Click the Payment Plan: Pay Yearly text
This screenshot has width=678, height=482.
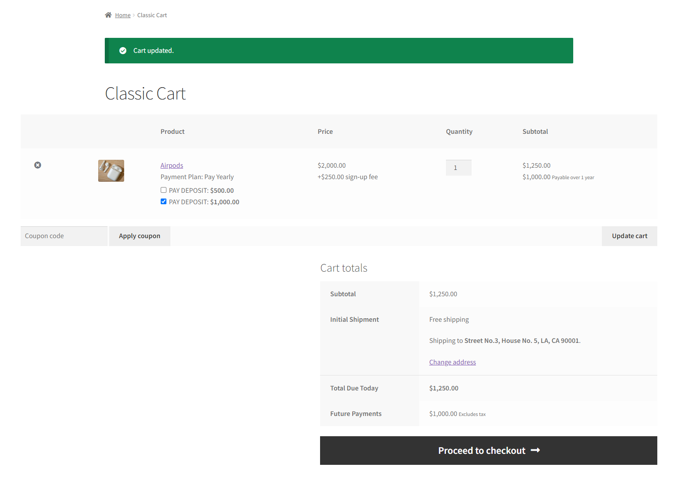(197, 177)
